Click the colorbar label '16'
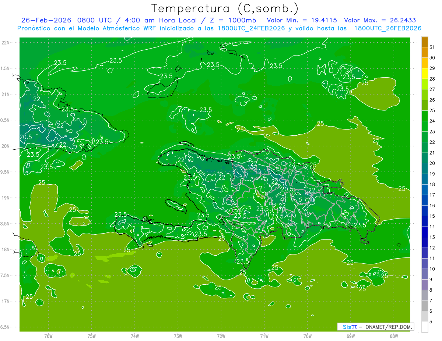The width and height of the screenshot is (442, 341). point(432,206)
